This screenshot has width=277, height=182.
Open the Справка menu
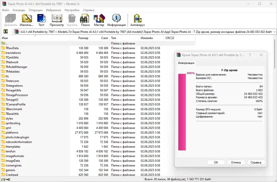(x=89, y=10)
